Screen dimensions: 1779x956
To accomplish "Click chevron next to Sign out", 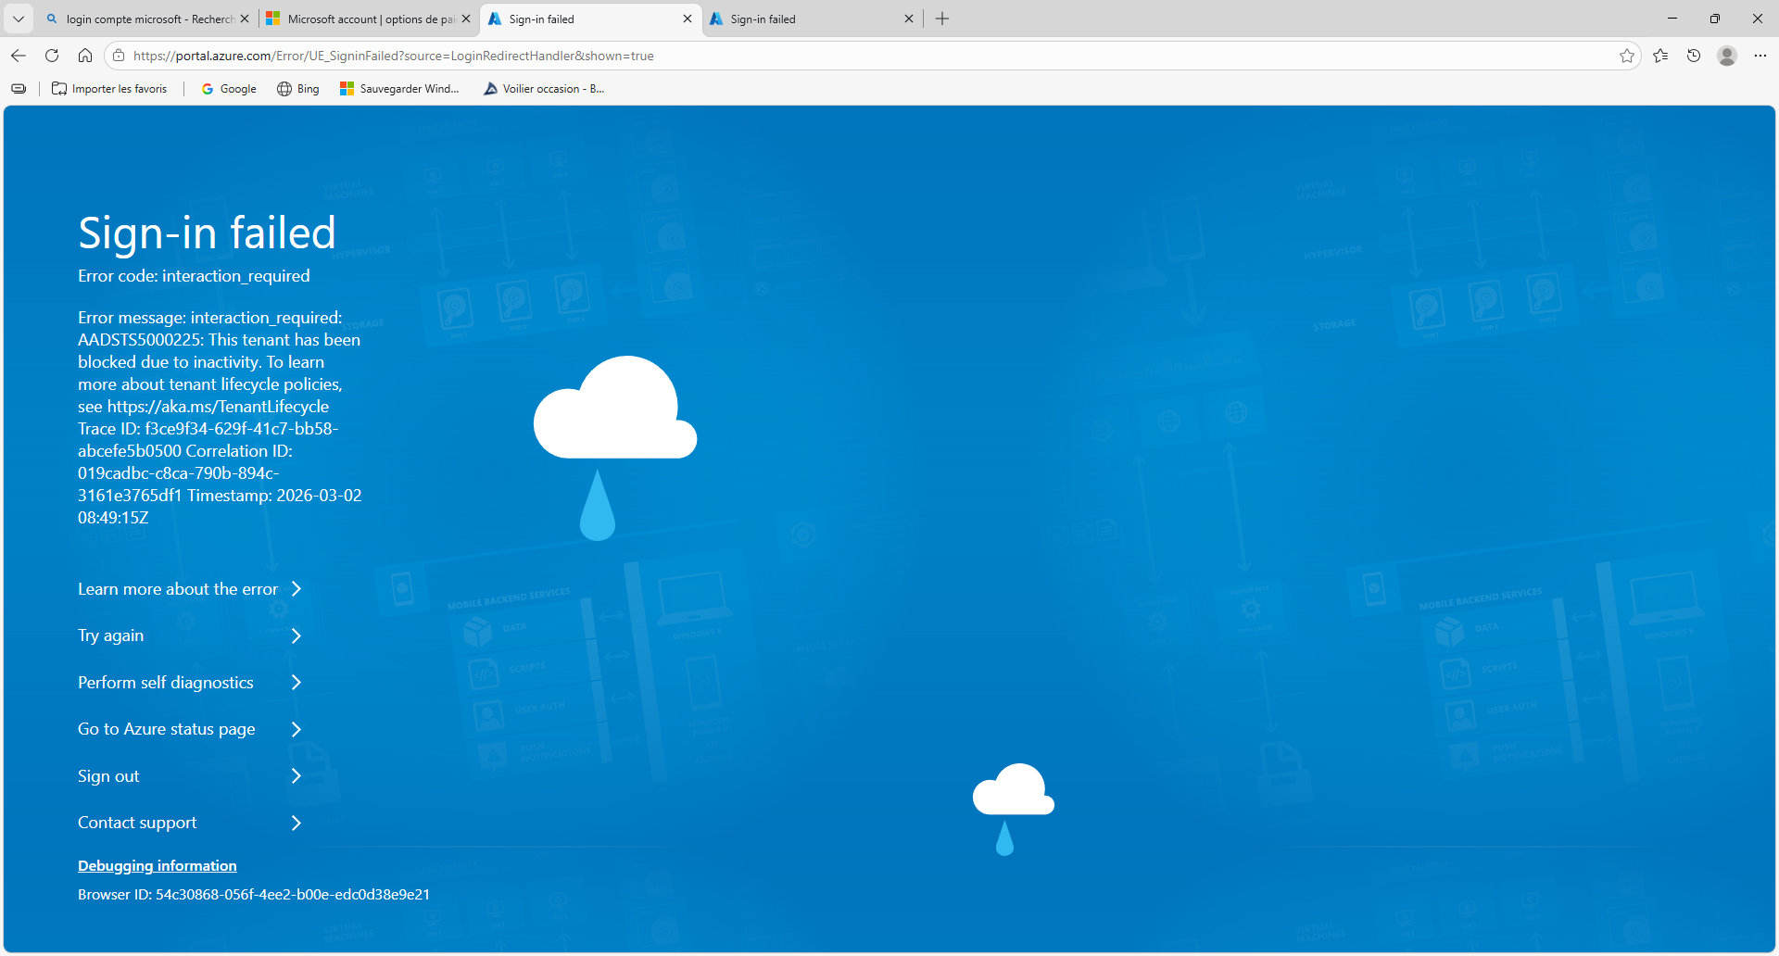I will (296, 776).
